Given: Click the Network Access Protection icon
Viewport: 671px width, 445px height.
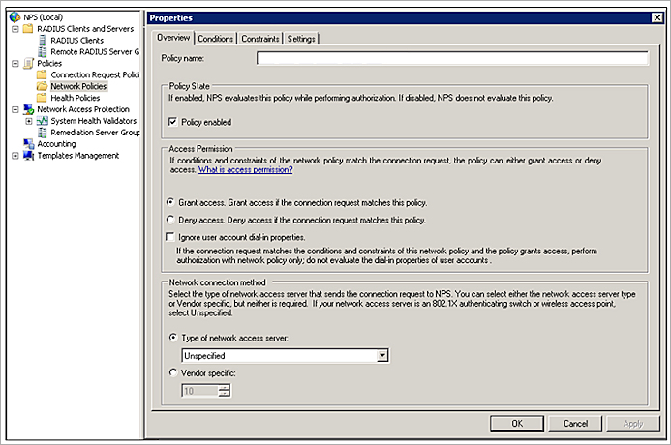Looking at the screenshot, I should coord(28,109).
